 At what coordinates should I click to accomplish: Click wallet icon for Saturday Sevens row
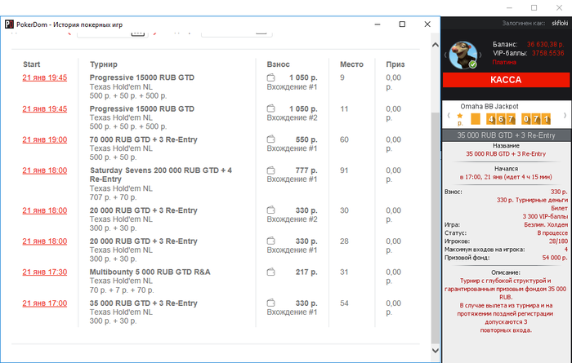coord(270,170)
